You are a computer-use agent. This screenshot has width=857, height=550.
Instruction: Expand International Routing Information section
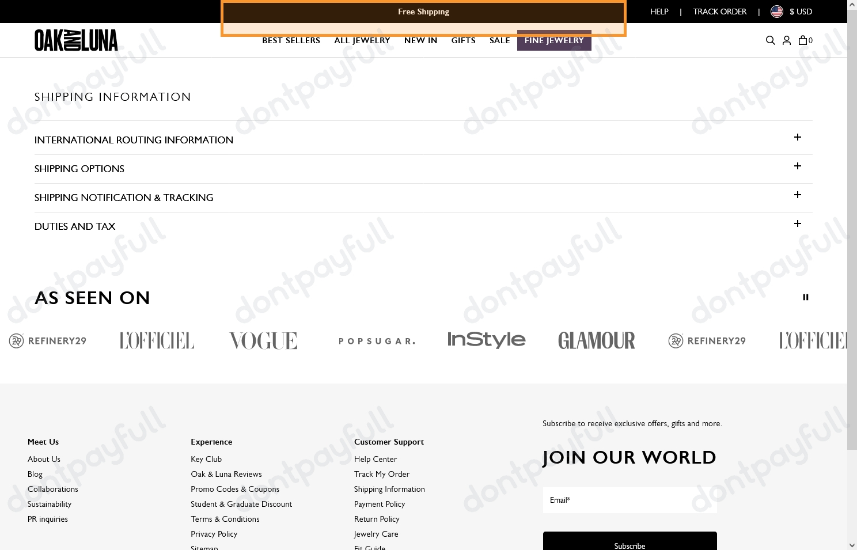coord(797,138)
